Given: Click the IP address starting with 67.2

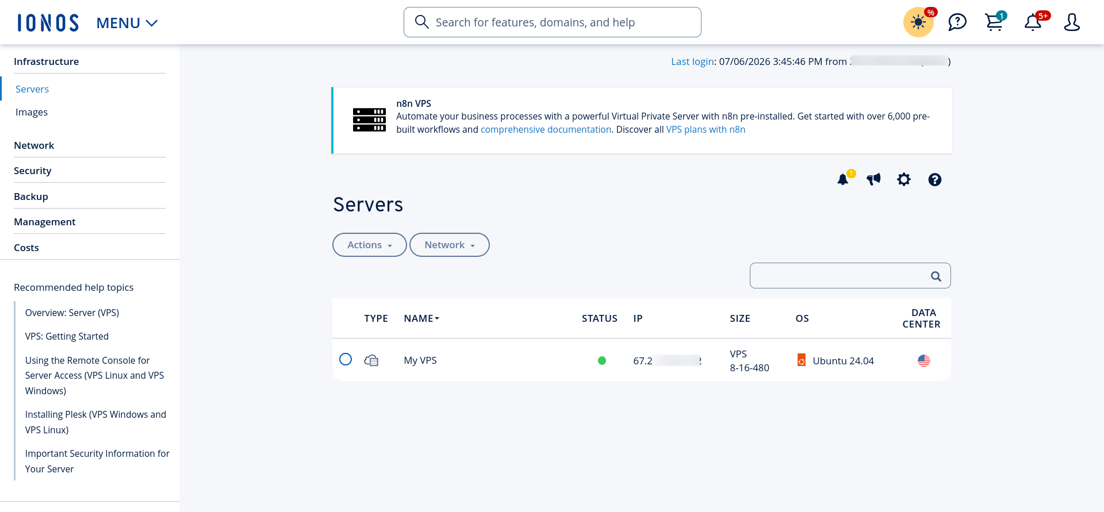Looking at the screenshot, I should (x=668, y=361).
